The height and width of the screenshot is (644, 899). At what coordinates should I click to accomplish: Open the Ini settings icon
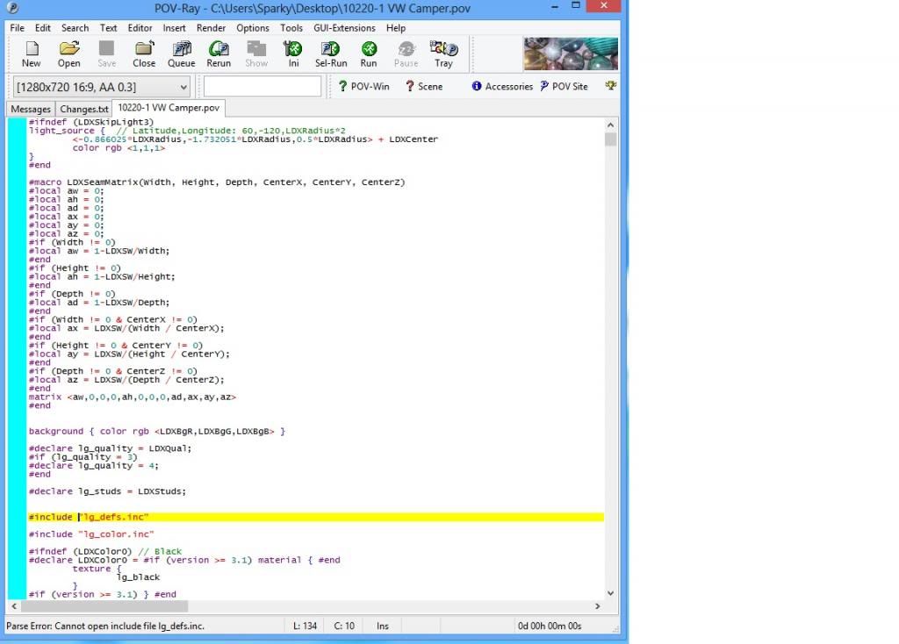coord(293,54)
